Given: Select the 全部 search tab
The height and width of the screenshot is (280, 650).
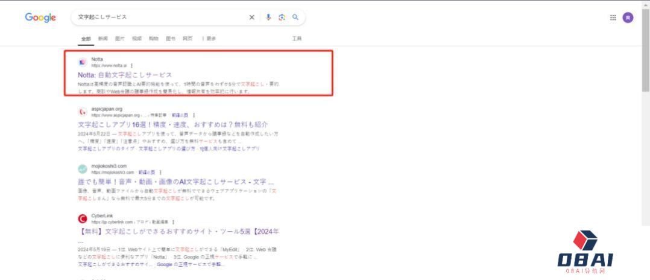Looking at the screenshot, I should [x=86, y=39].
